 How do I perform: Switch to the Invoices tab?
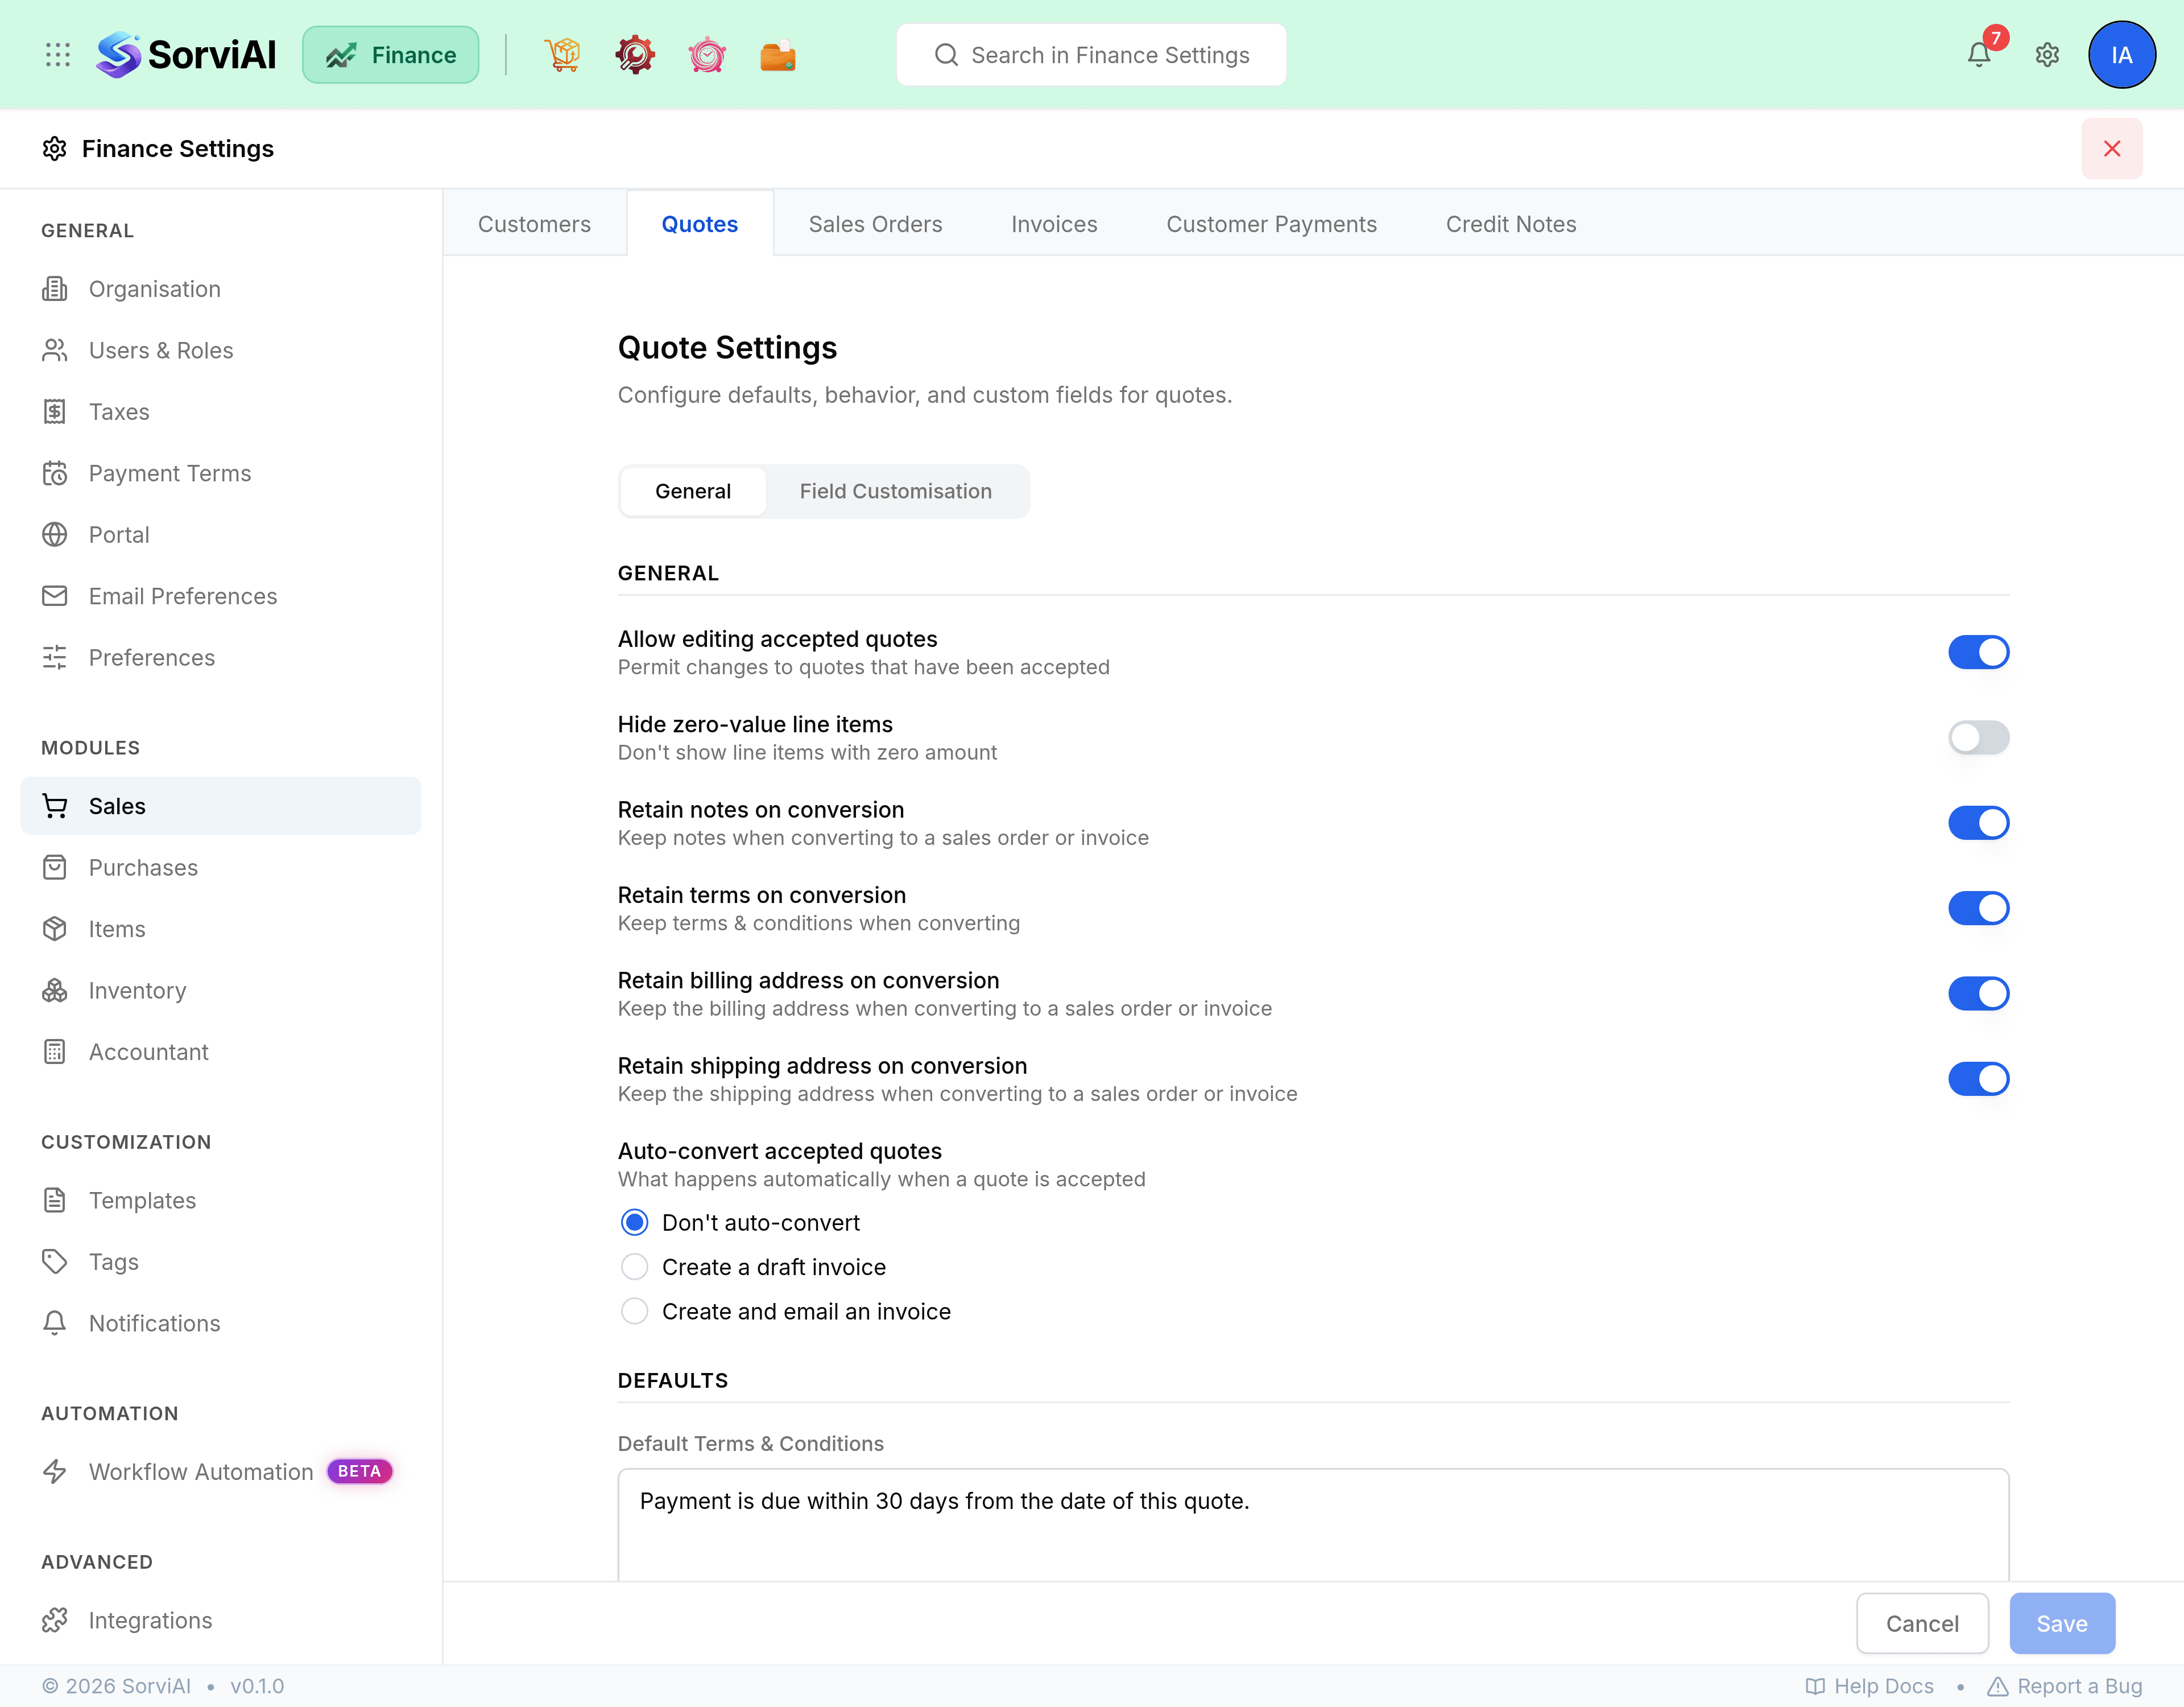click(1054, 223)
